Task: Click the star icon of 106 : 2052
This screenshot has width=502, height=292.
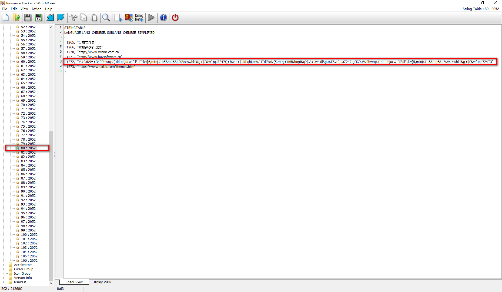Action: coord(18,260)
